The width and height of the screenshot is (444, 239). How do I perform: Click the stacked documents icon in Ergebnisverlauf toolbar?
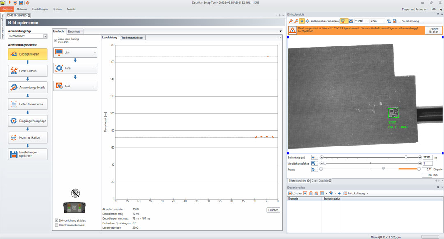[316, 193]
